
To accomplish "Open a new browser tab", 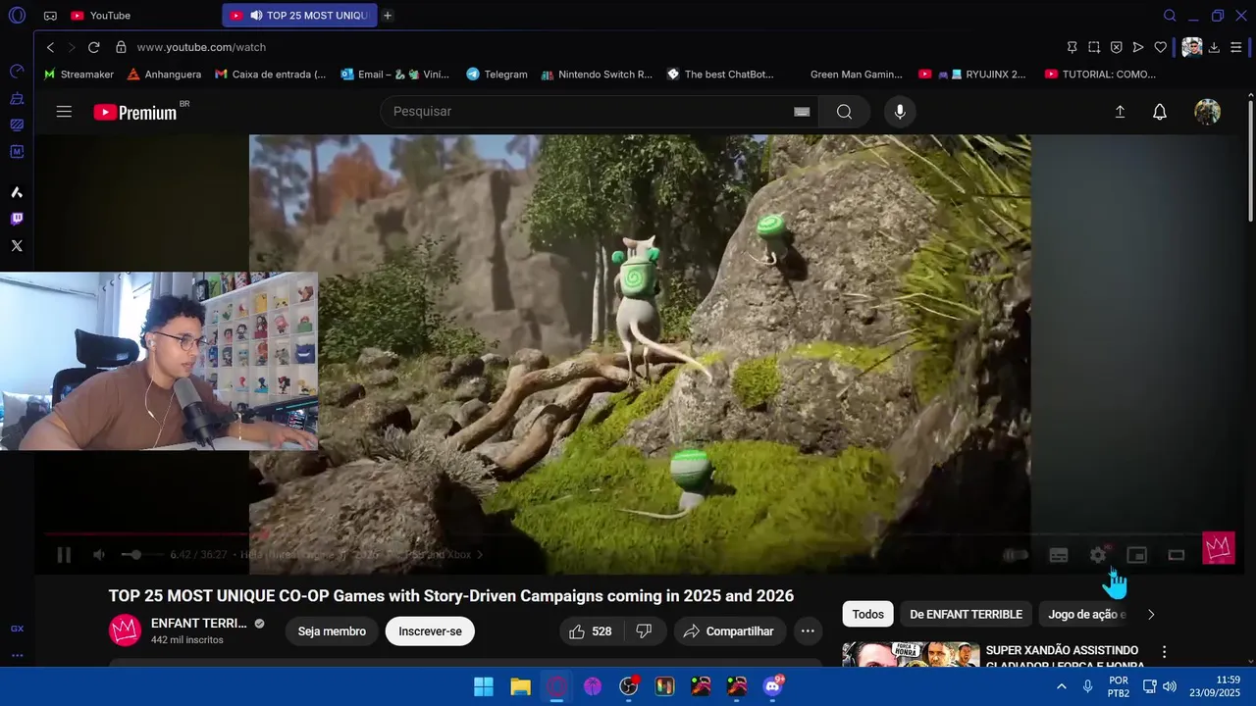I will (x=388, y=16).
